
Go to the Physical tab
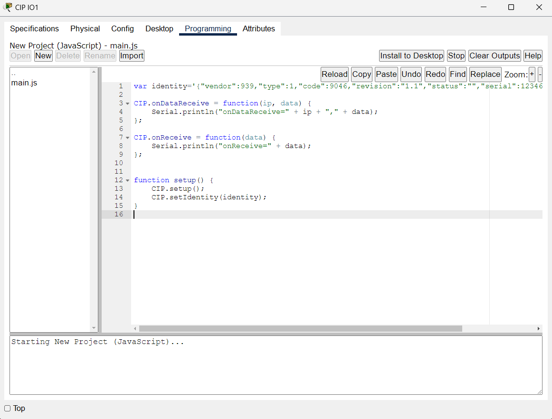(x=85, y=28)
